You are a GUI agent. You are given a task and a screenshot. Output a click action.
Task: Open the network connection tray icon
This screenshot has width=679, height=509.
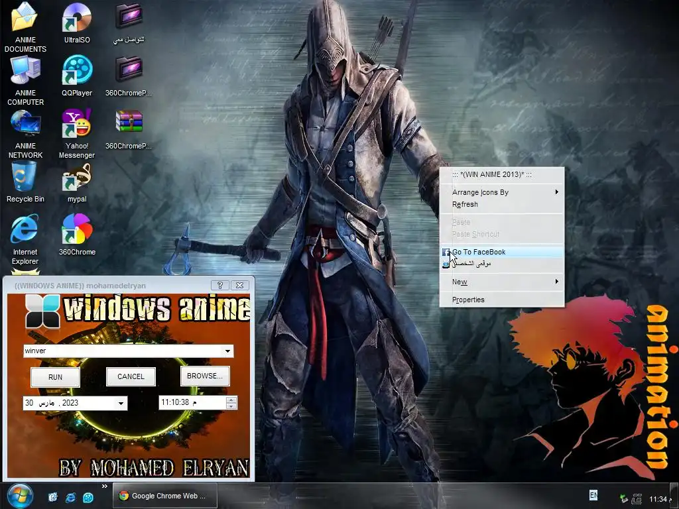click(636, 498)
